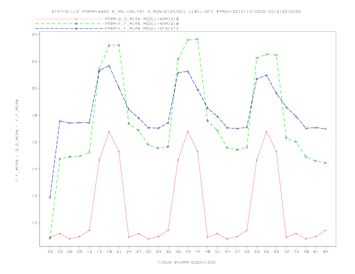Click legend text PARM=F.F_MEAN MODEL=GFS/212

pos(142,29)
